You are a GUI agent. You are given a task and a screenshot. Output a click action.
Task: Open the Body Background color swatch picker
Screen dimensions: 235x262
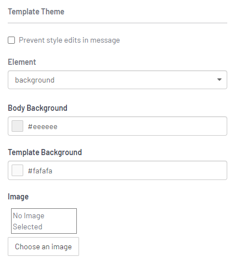tap(17, 126)
